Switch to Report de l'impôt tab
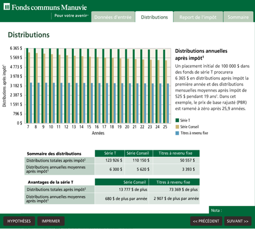 click(x=198, y=17)
